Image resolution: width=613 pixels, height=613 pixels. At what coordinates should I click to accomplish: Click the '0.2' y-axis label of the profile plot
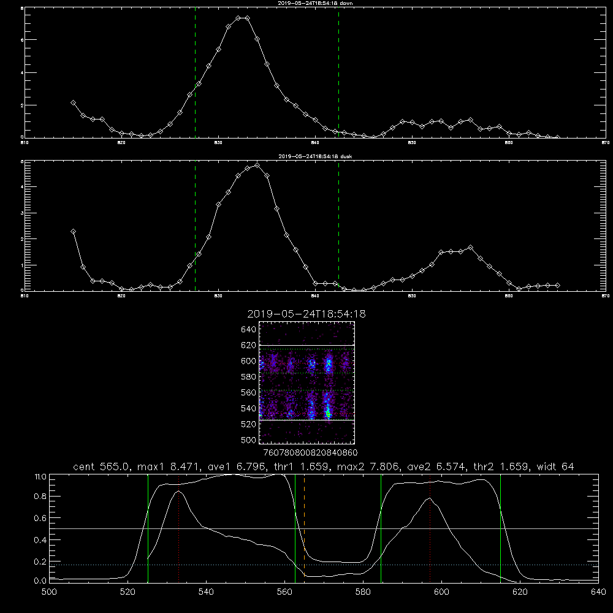(x=40, y=562)
